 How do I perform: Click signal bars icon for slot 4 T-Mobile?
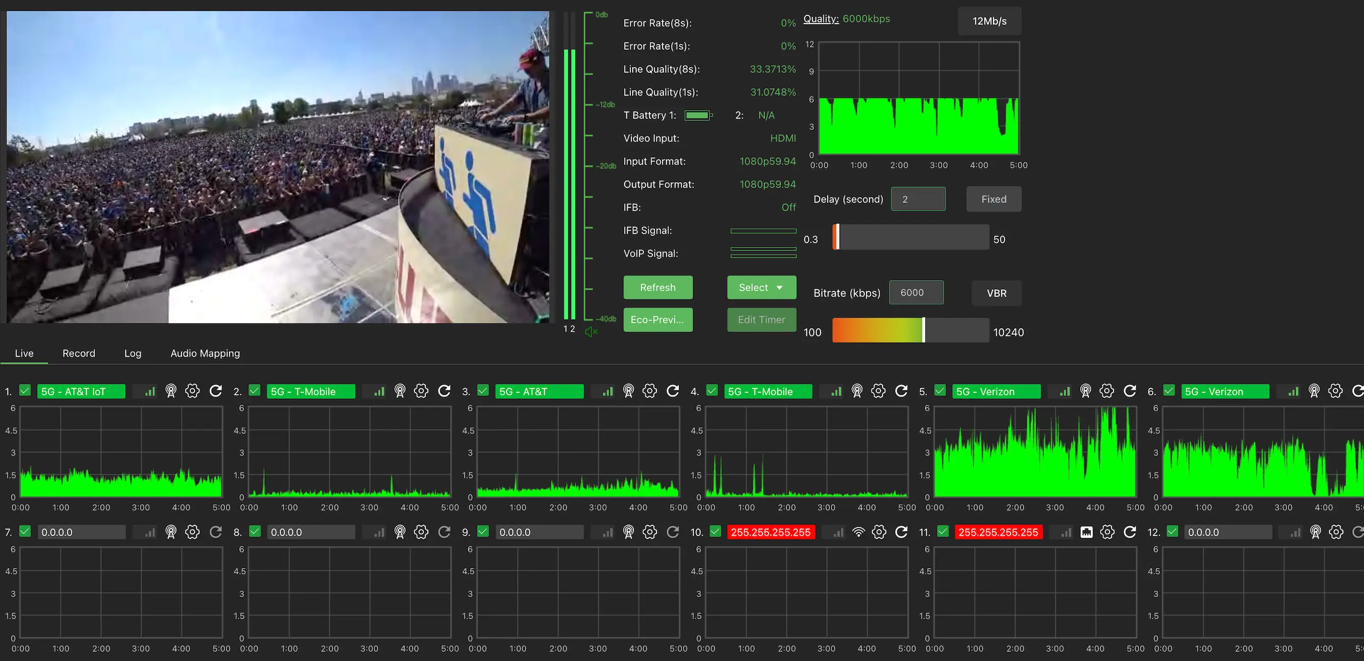coord(836,391)
